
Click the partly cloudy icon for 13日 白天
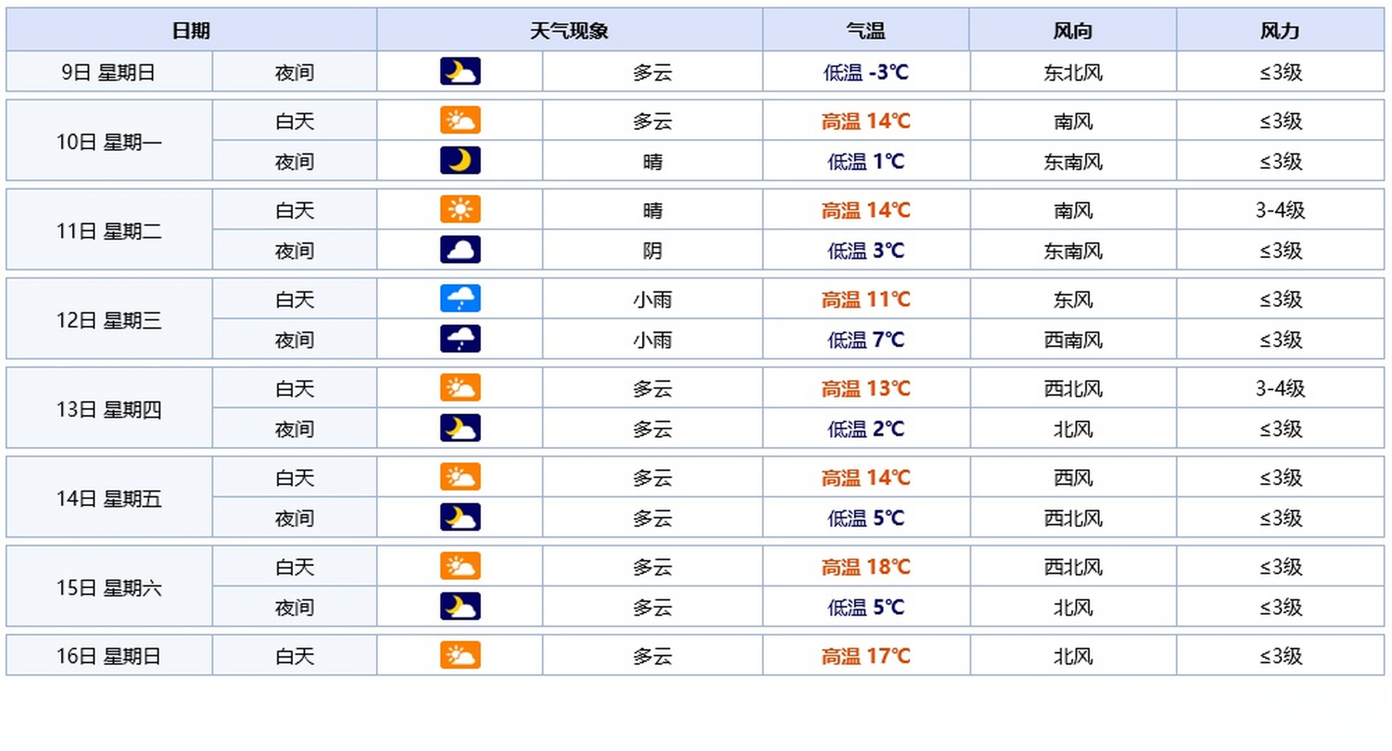tap(460, 388)
